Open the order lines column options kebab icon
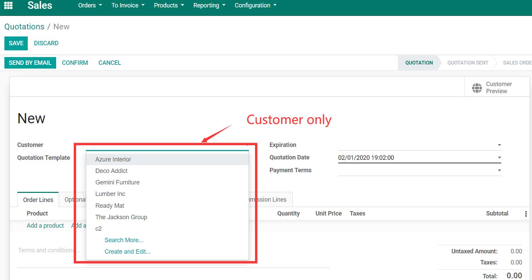 point(526,214)
